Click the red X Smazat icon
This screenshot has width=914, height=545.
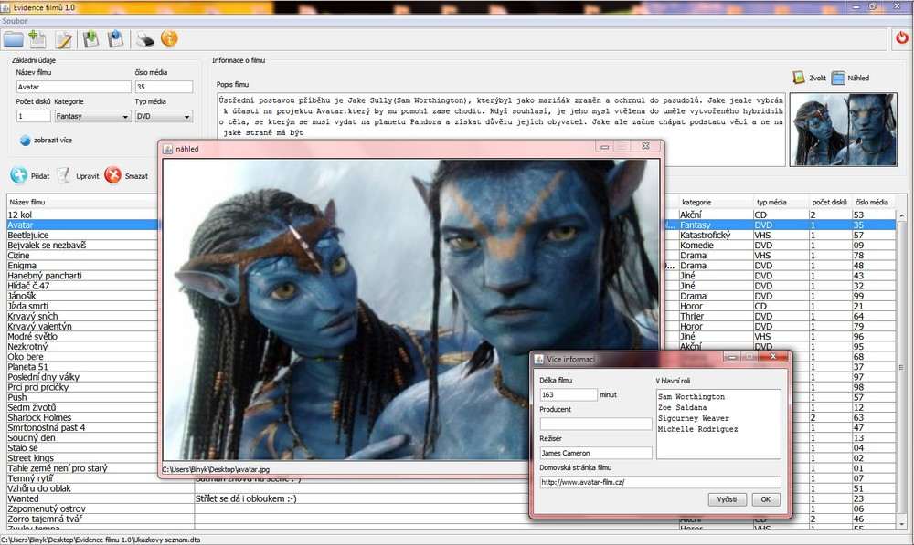click(113, 175)
